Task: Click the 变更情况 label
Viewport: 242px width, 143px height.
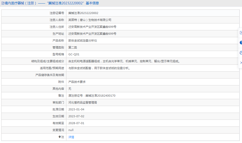Action: [x=58, y=130]
